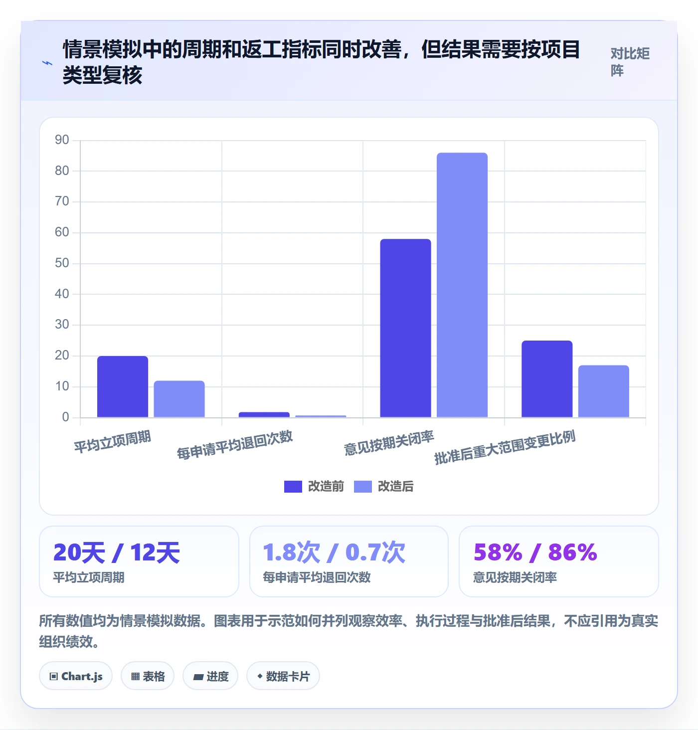
Task: Click the y-axis value 90
Action: coord(62,140)
